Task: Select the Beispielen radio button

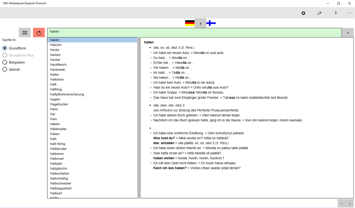Action: pos(5,62)
